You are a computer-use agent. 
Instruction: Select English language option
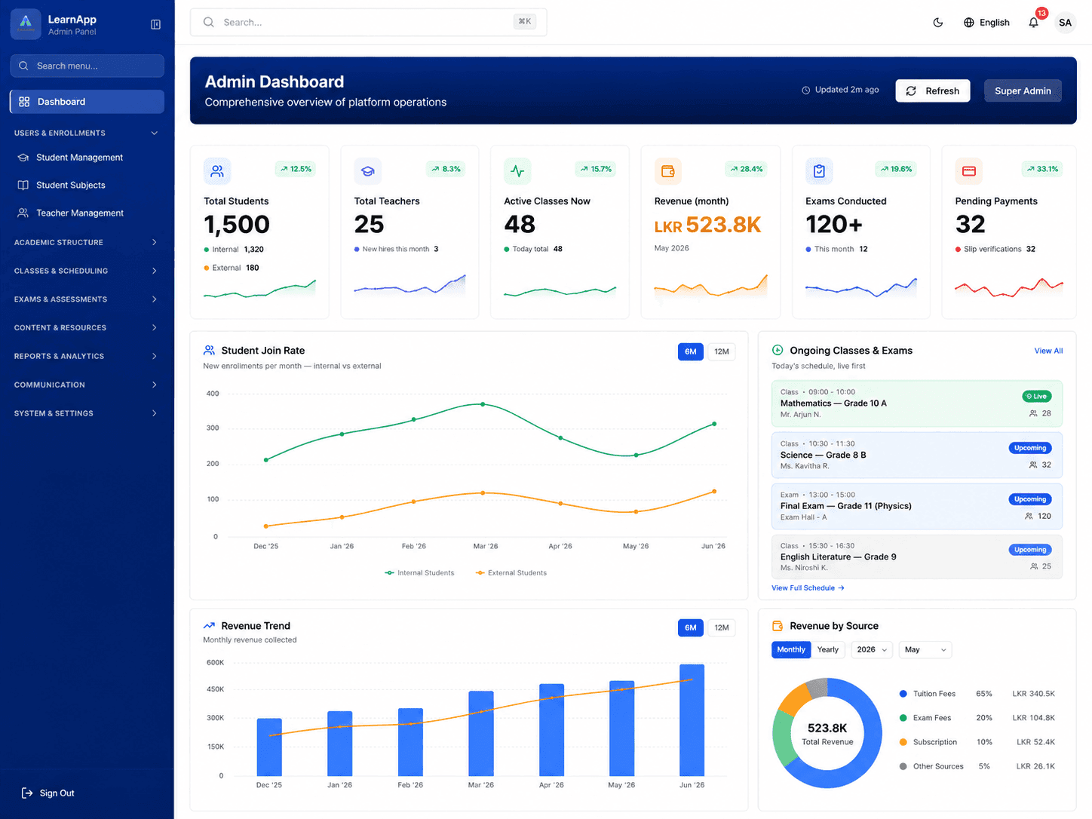tap(986, 23)
